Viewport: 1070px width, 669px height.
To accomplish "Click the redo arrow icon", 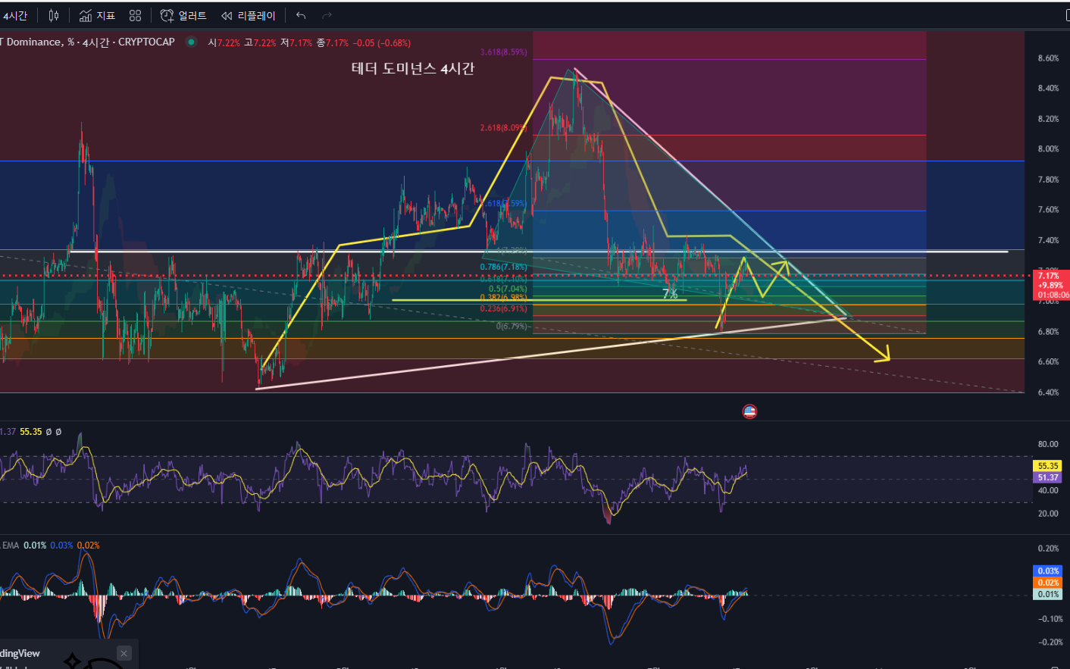I will pos(326,15).
